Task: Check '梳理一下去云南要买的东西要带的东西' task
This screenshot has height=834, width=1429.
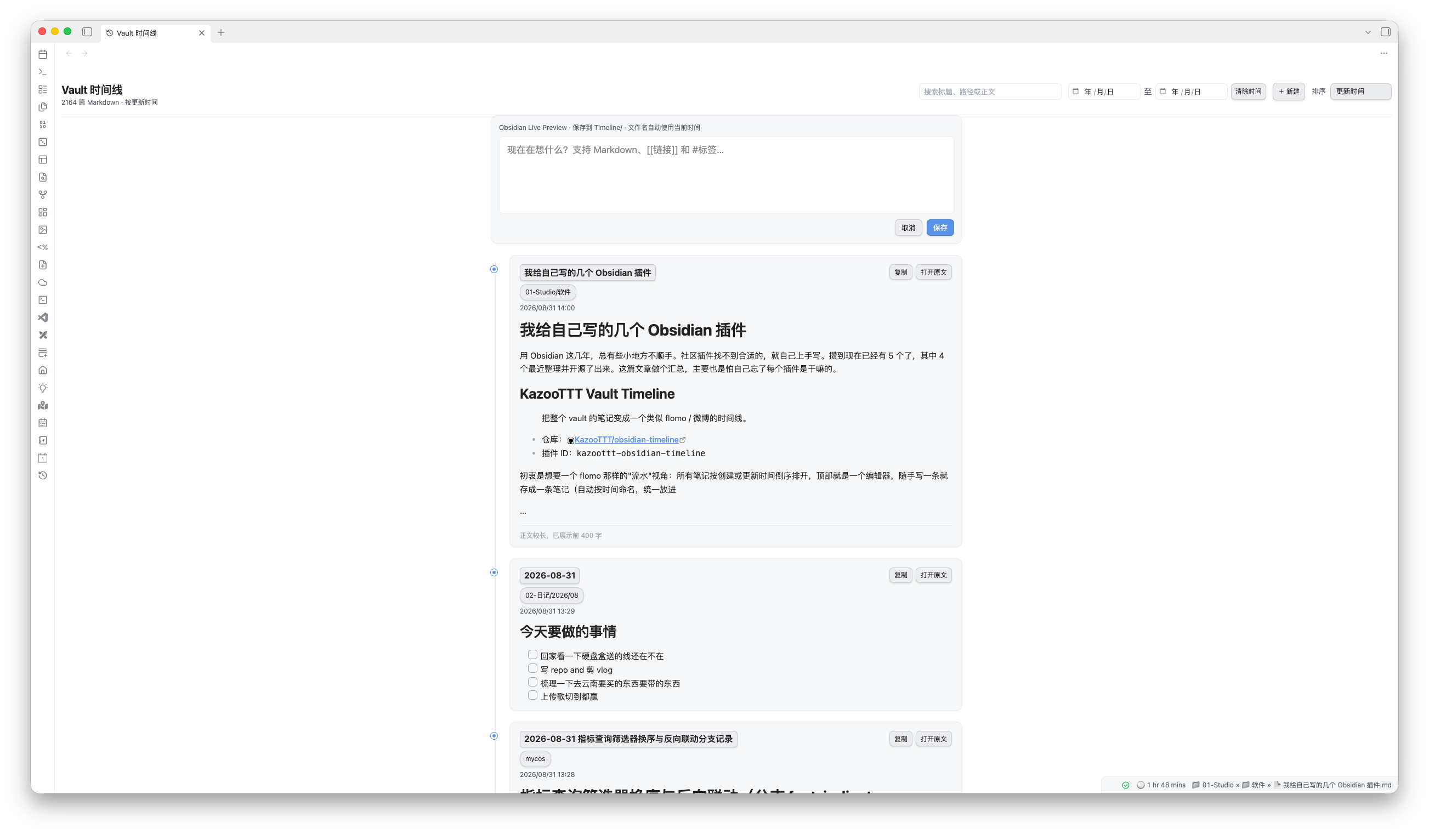Action: point(532,683)
